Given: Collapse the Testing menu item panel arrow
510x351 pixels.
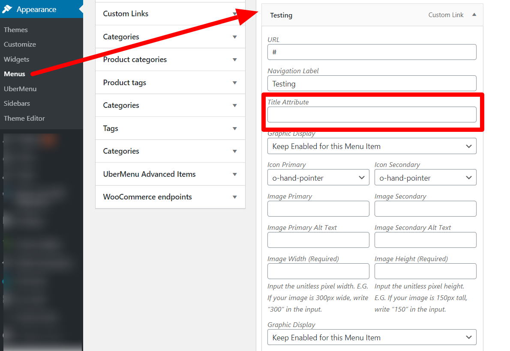Looking at the screenshot, I should coord(474,15).
